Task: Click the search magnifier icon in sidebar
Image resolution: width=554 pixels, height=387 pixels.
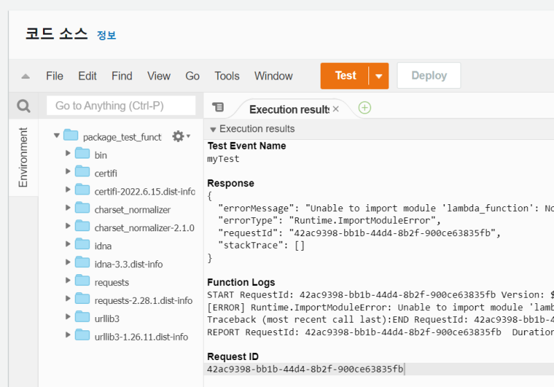Action: click(24, 106)
